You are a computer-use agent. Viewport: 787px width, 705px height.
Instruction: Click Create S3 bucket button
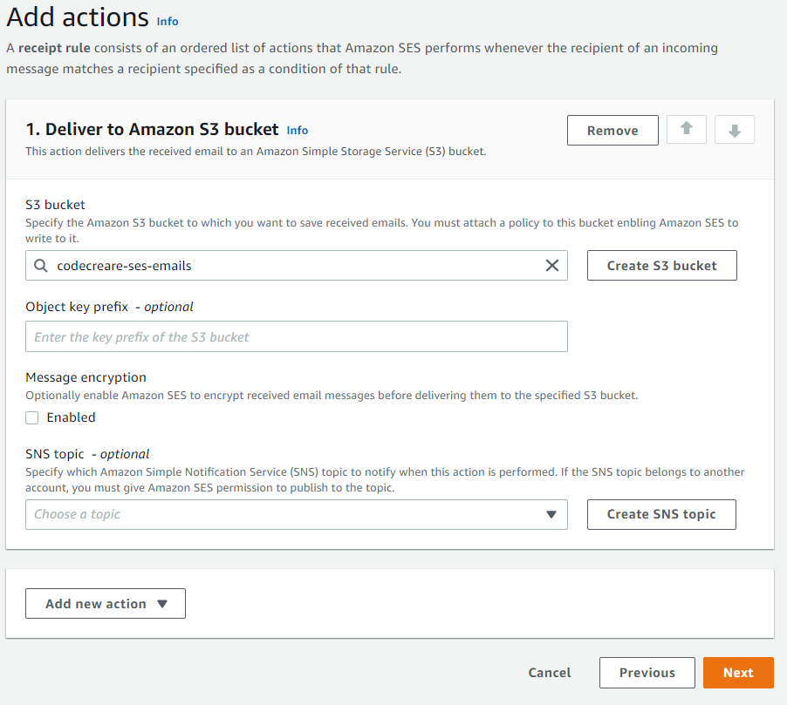click(661, 265)
